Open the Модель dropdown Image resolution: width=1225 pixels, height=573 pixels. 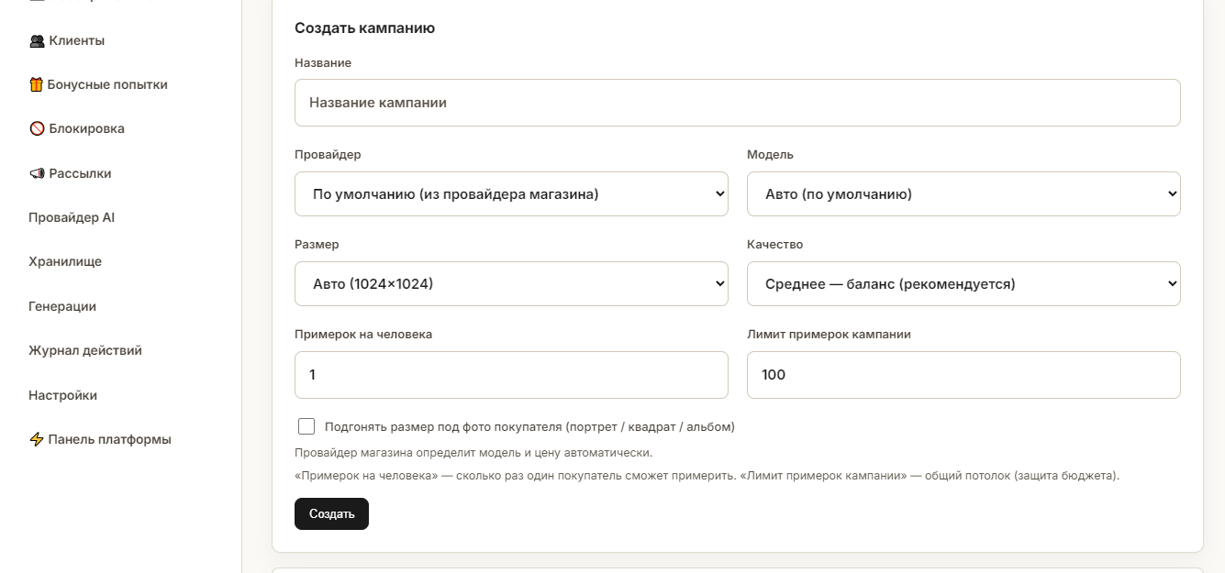click(x=963, y=194)
